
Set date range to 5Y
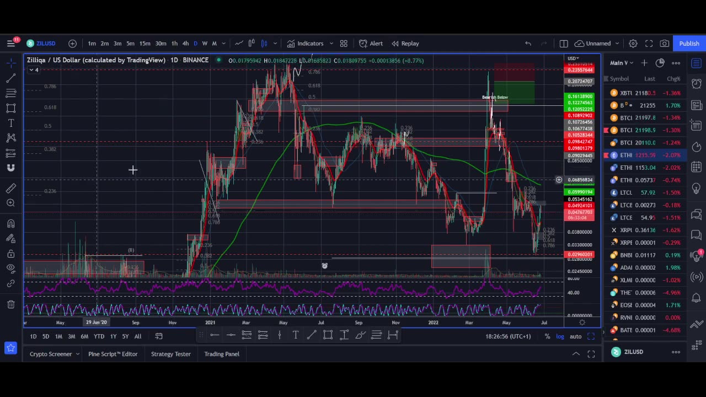[x=125, y=336]
